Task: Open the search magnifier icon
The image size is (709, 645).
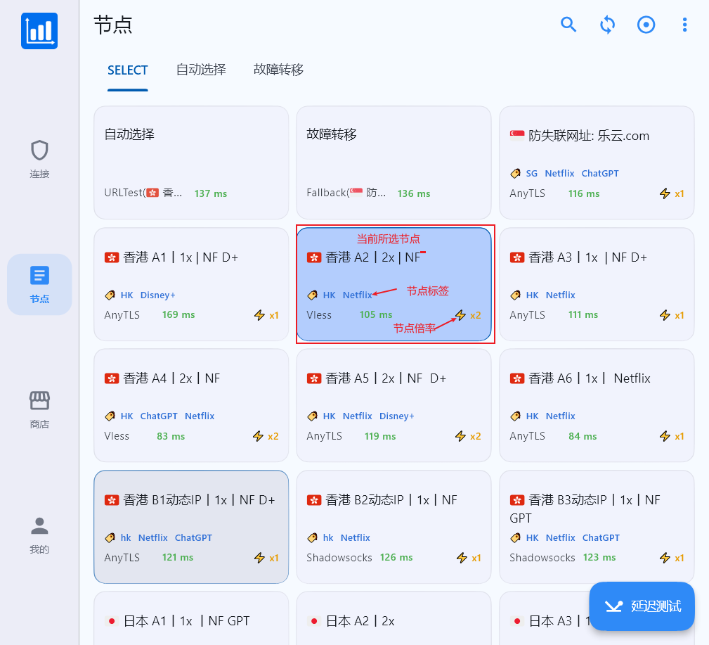Action: 568,25
